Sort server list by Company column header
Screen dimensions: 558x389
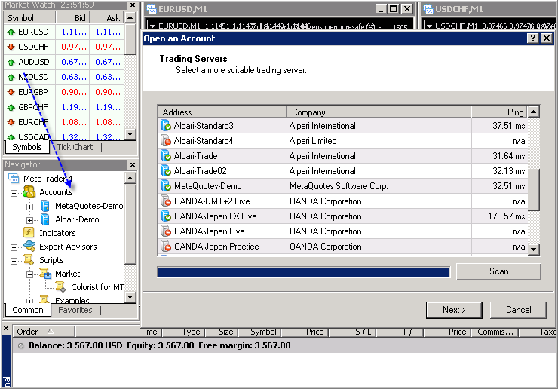click(x=379, y=112)
